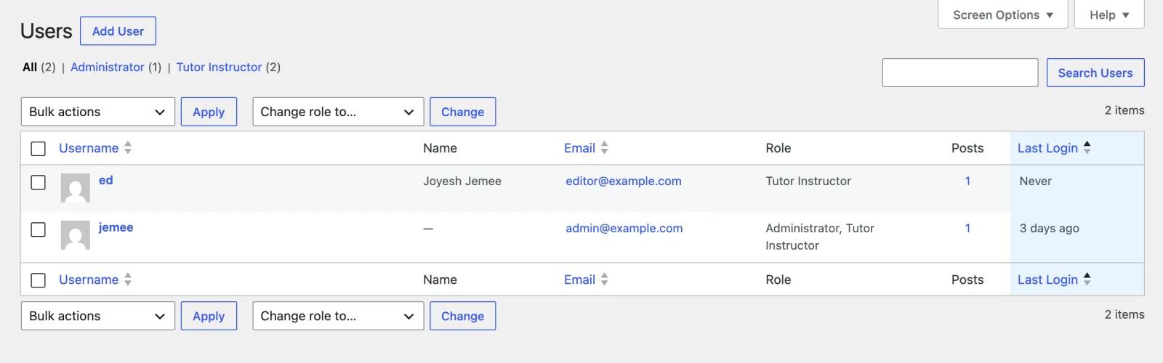The width and height of the screenshot is (1163, 363).
Task: Click sort arrow beside bottom Last Login header
Action: [1087, 279]
